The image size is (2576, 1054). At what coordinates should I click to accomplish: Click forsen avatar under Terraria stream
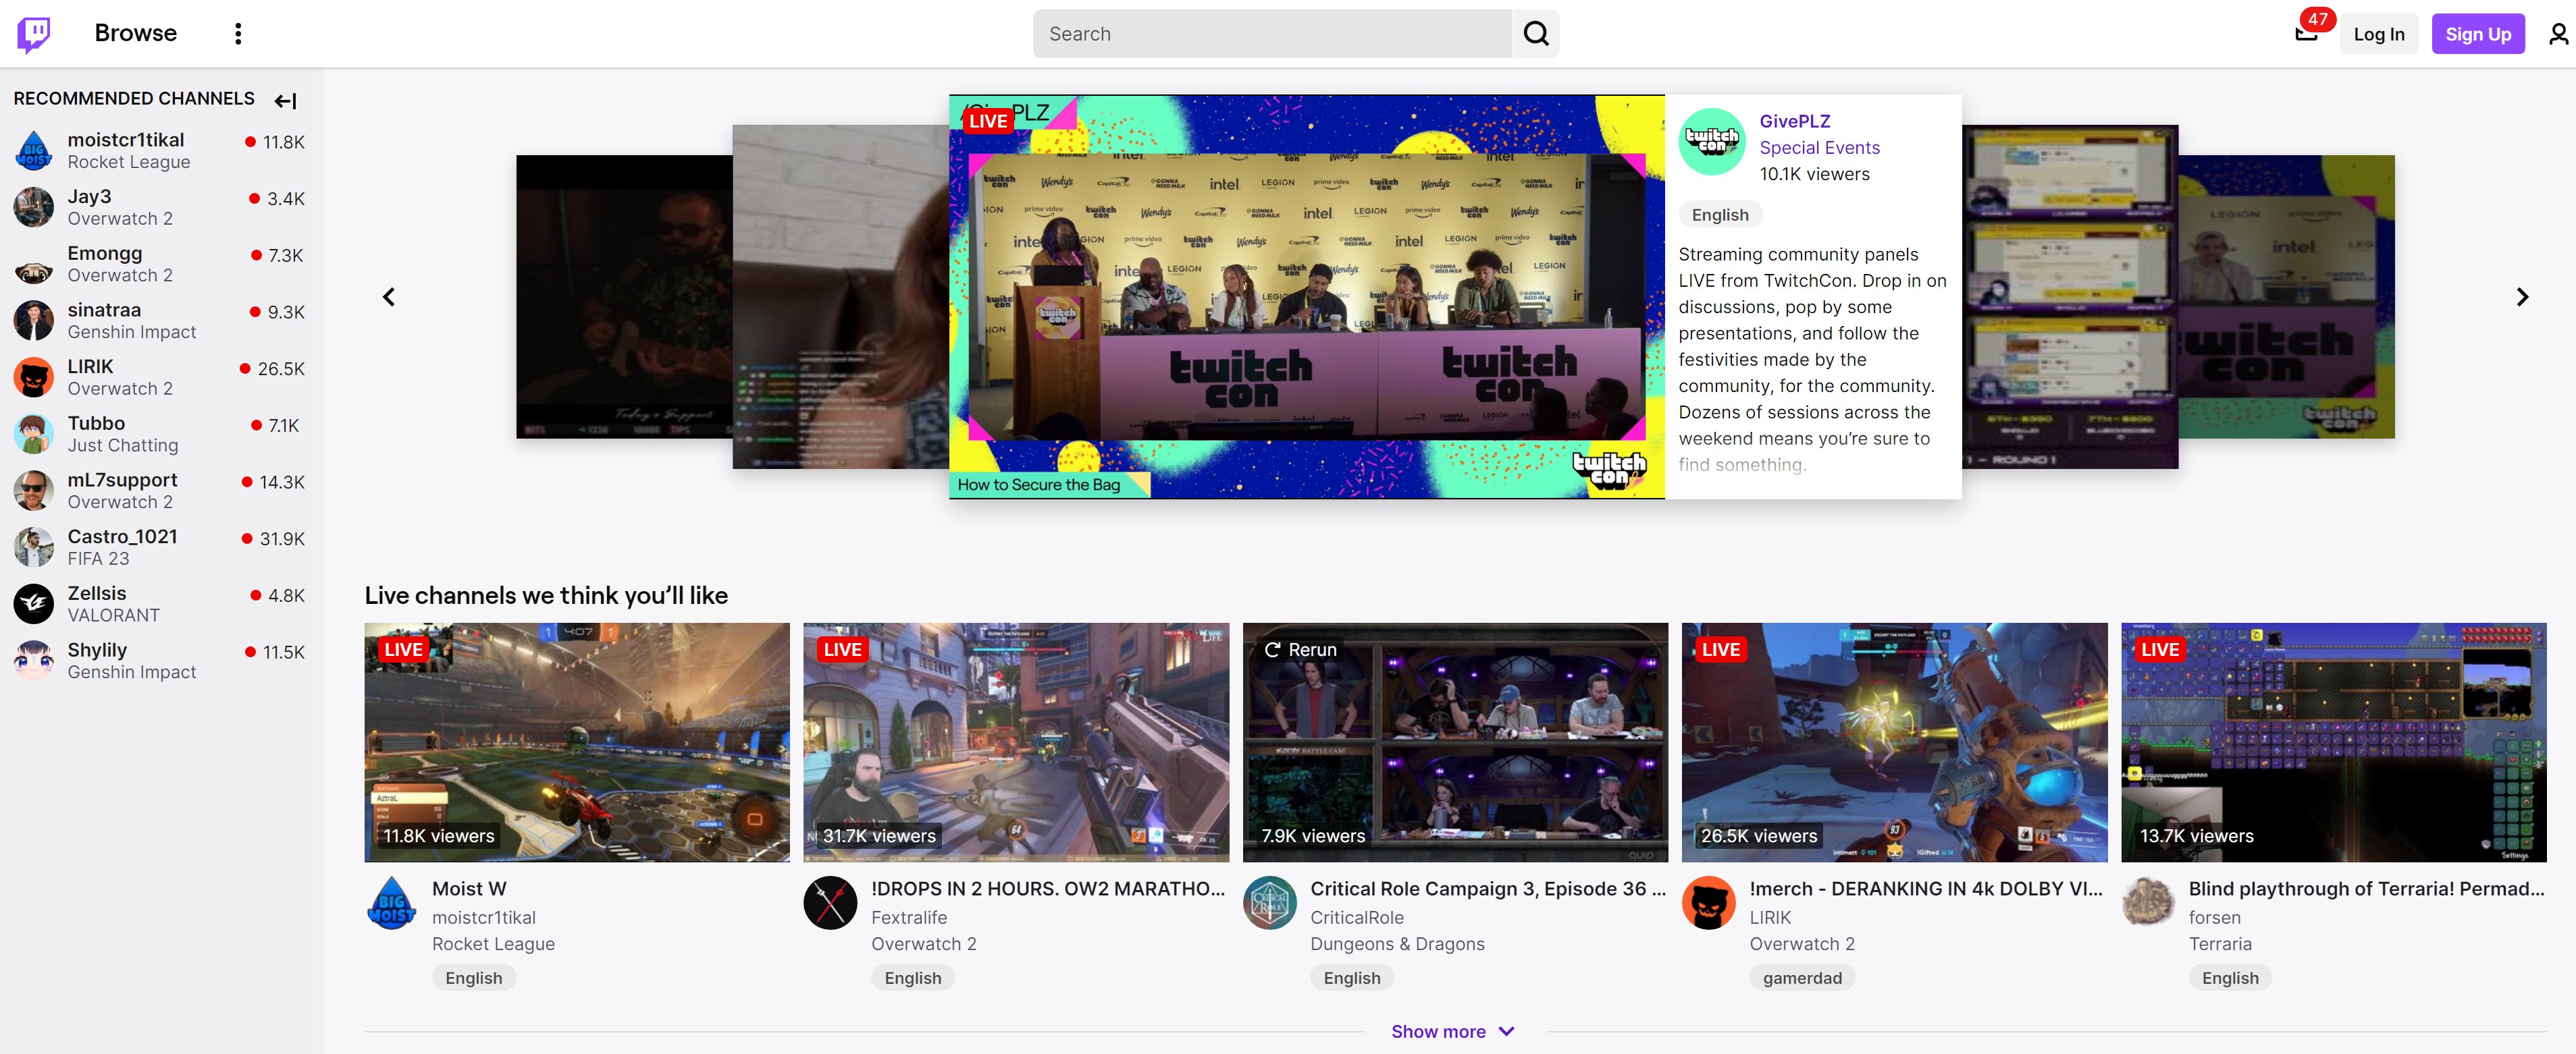pos(2148,903)
